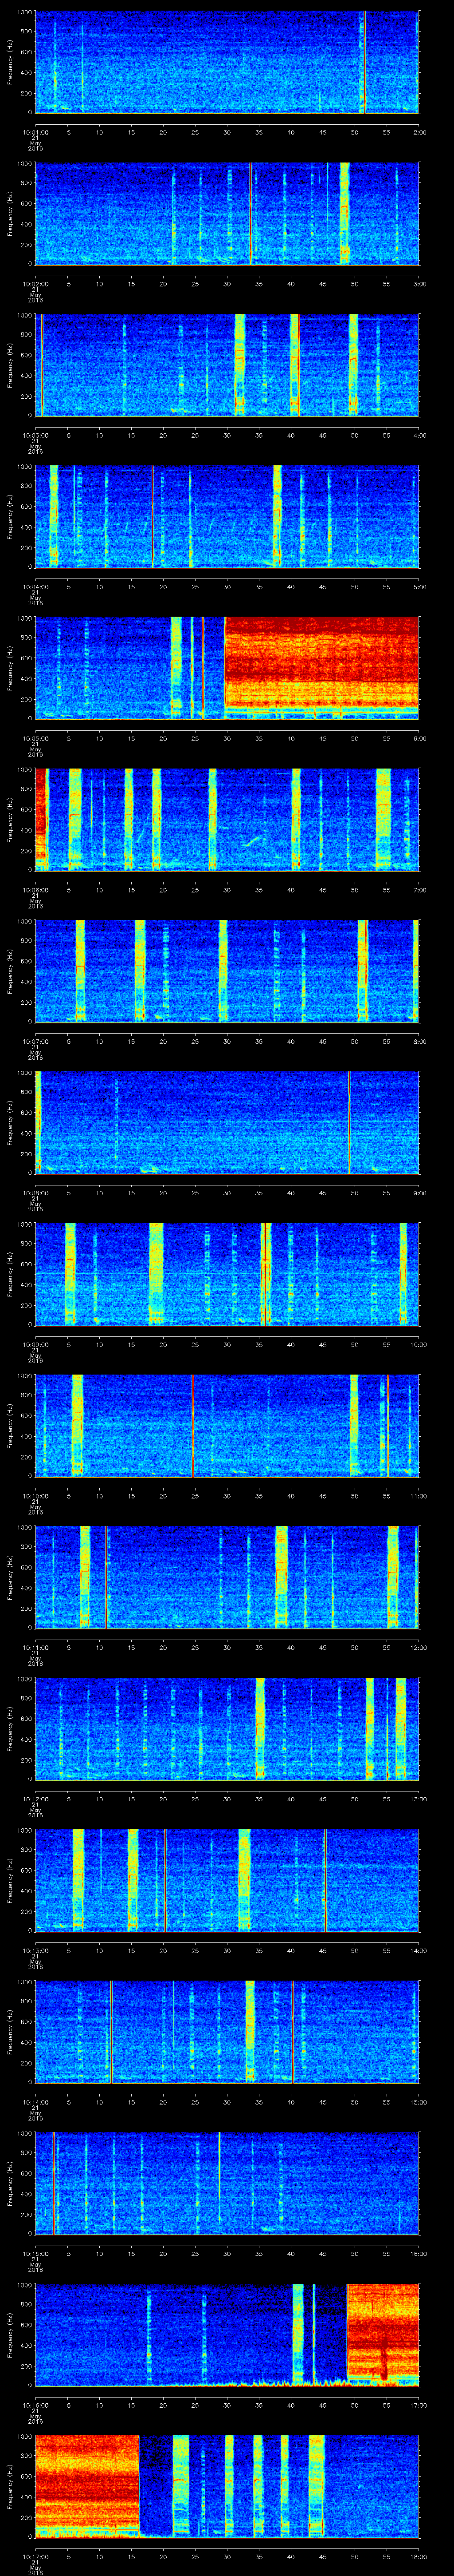The image size is (454, 2576).
Task: Click the 10:12:00 start time label
Action: pos(36,1798)
